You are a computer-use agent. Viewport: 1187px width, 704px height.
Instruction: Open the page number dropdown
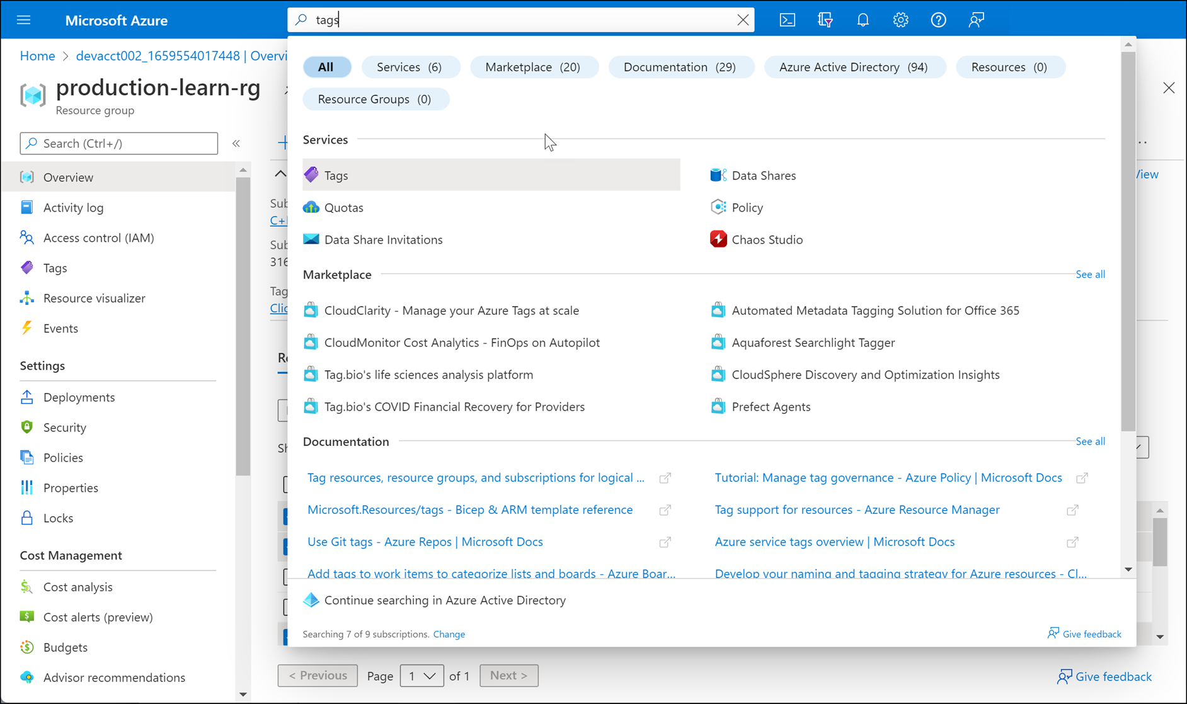(421, 676)
